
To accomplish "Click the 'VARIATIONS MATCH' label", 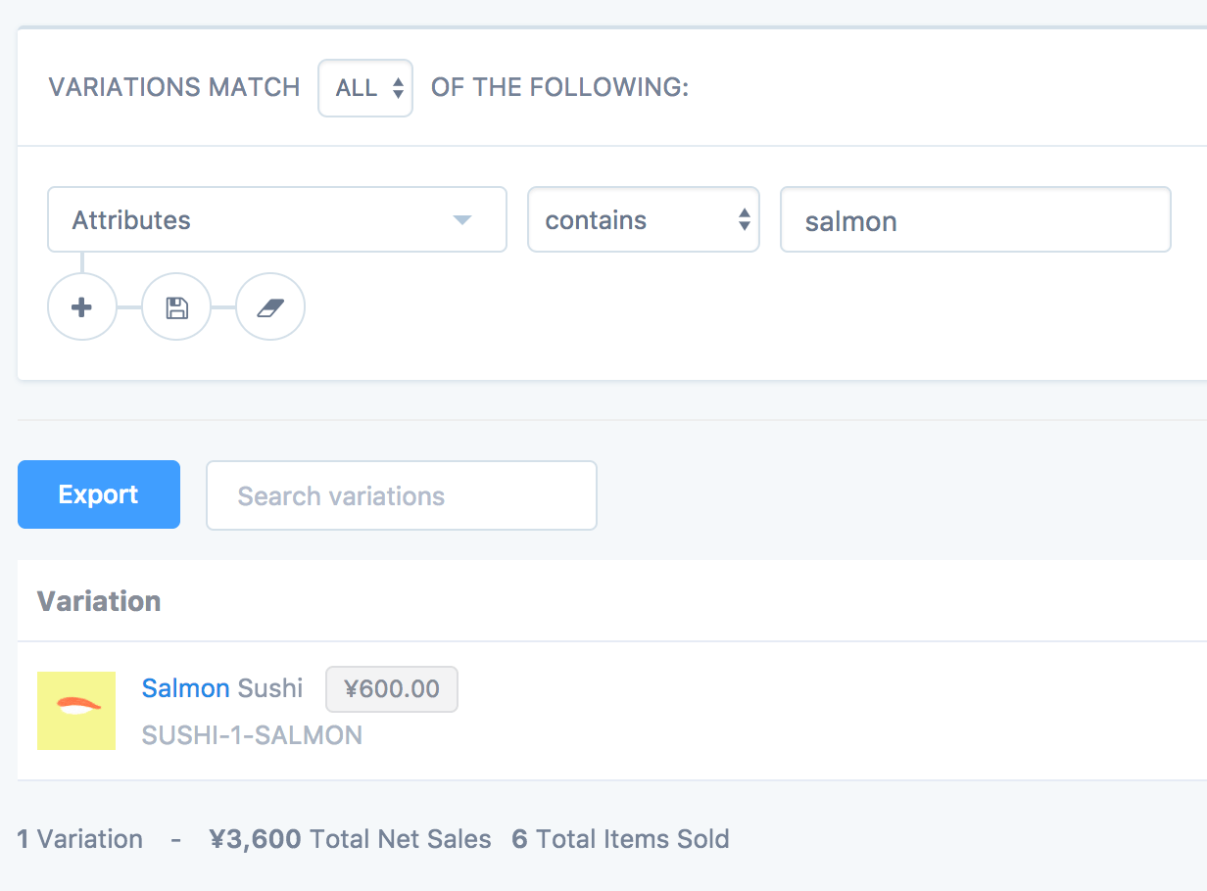I will point(174,88).
